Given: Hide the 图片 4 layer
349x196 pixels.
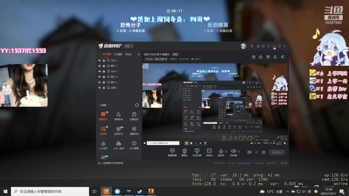Looking at the screenshot, I should 99,77.
